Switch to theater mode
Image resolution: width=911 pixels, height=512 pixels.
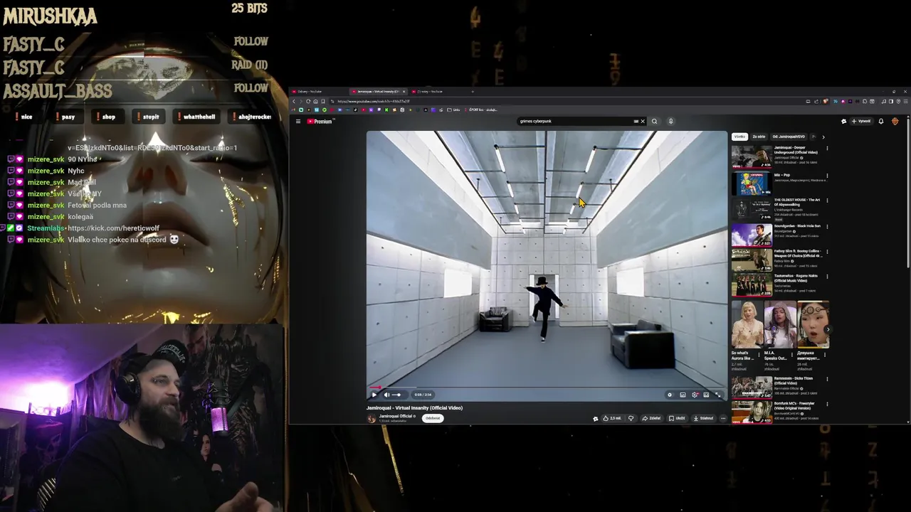[x=706, y=395]
